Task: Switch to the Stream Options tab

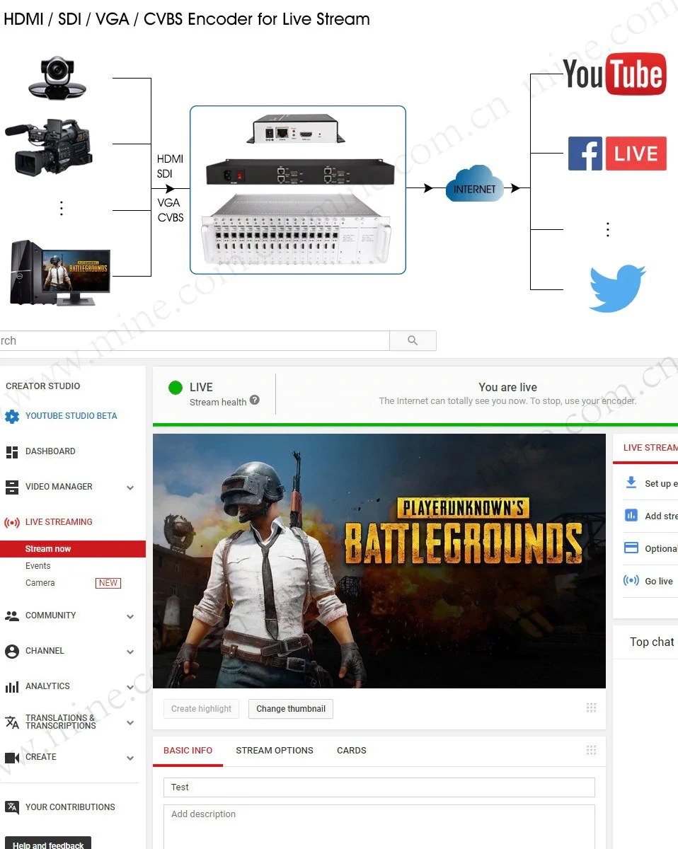Action: (x=275, y=751)
